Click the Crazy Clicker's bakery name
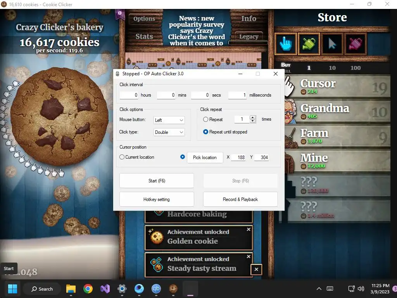The height and width of the screenshot is (298, 397). coord(59,27)
